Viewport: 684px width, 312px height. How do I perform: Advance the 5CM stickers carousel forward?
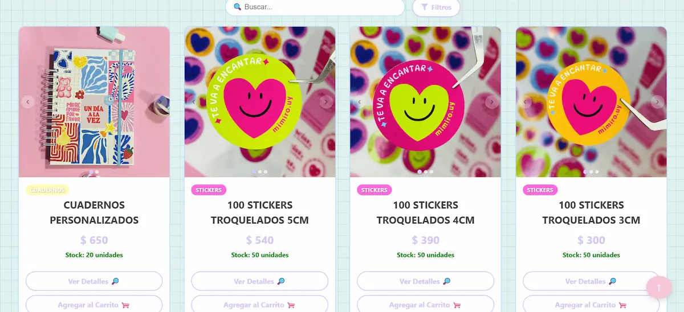pos(326,102)
